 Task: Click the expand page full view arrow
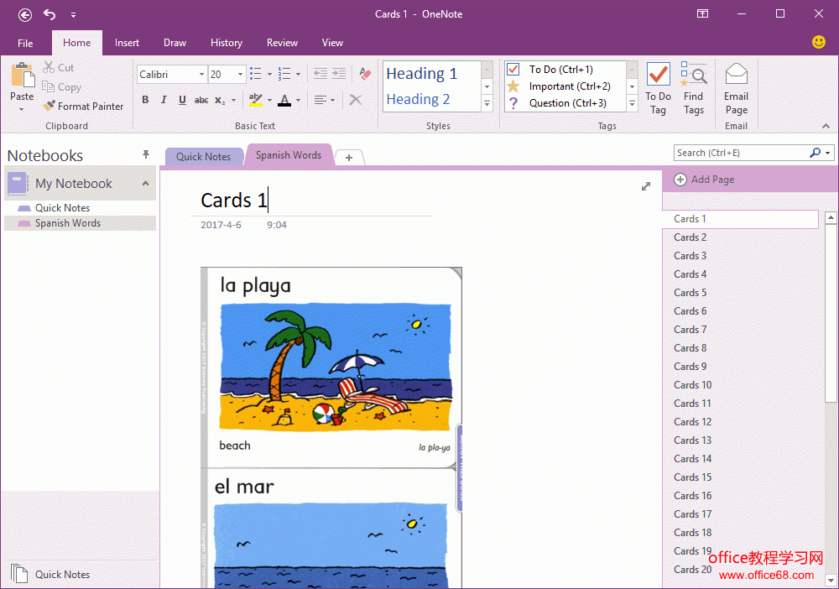point(646,186)
